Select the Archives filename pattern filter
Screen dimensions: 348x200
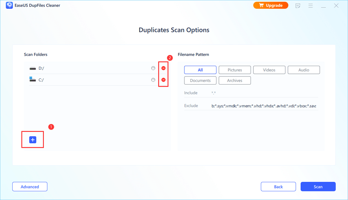235,80
